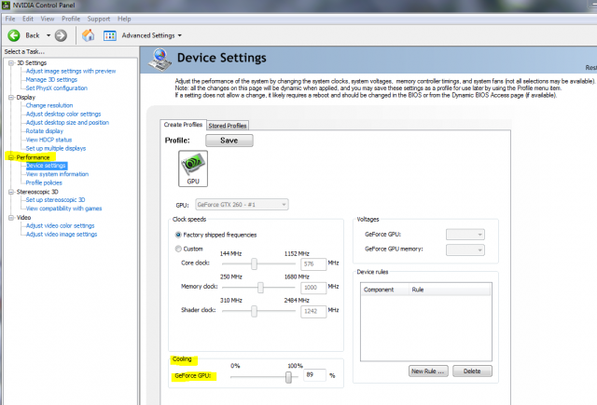597x405 pixels.
Task: Open Set PhysX configuration
Action: pyautogui.click(x=56, y=88)
